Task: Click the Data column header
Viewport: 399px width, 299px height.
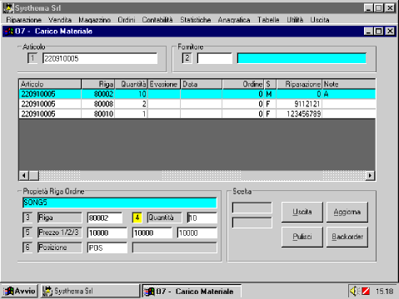Action: [x=201, y=84]
